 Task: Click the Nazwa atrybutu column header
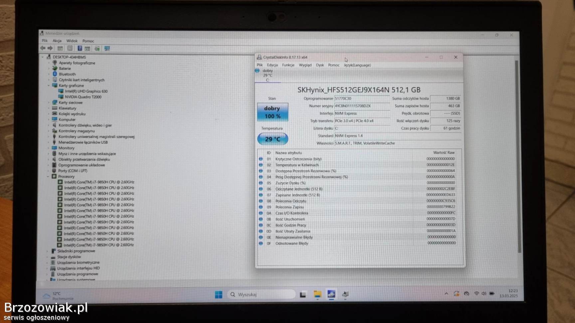[x=288, y=153]
